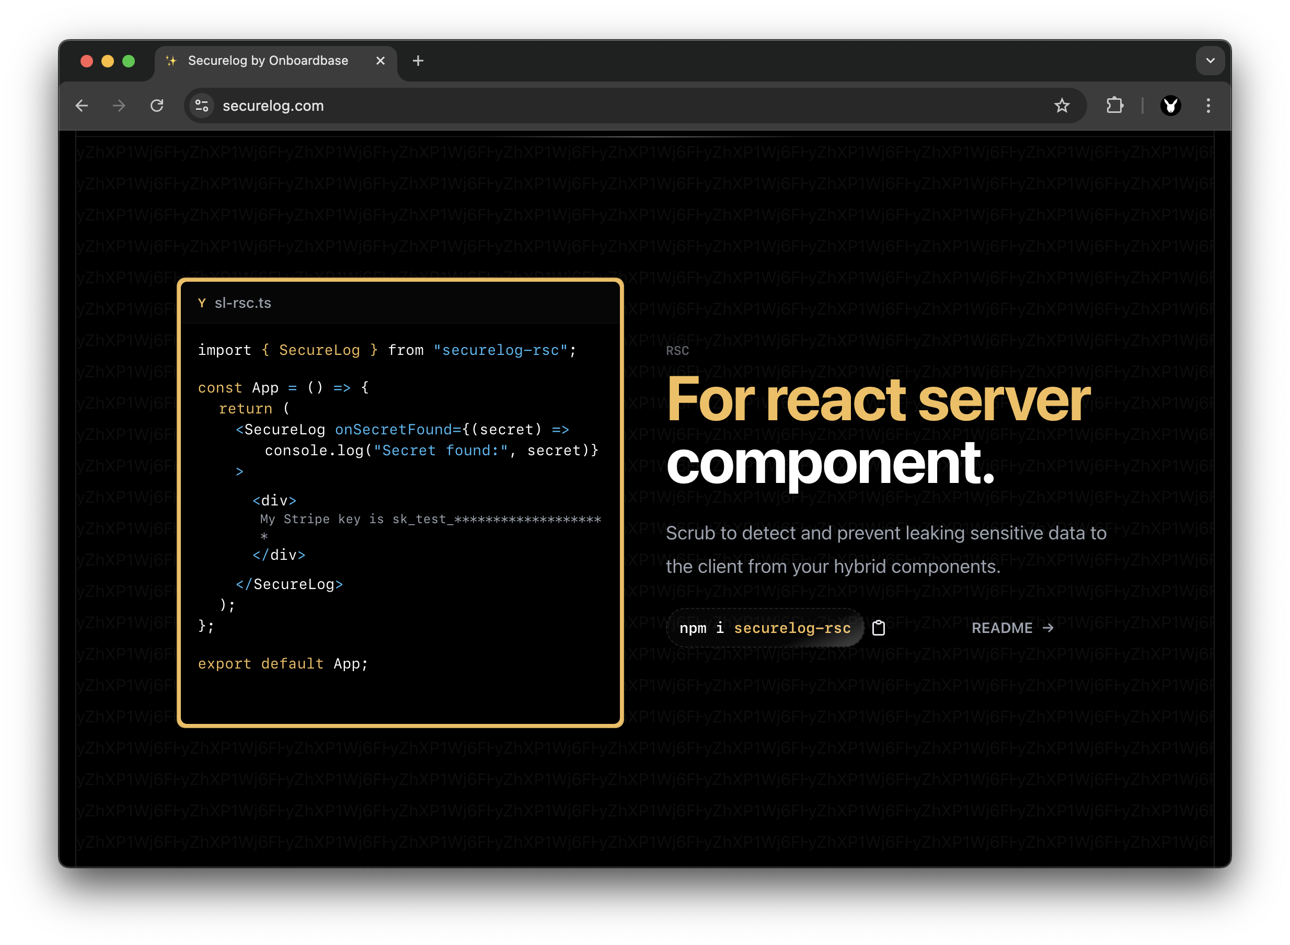This screenshot has width=1290, height=945.
Task: Click the RSC label above heading
Action: point(677,351)
